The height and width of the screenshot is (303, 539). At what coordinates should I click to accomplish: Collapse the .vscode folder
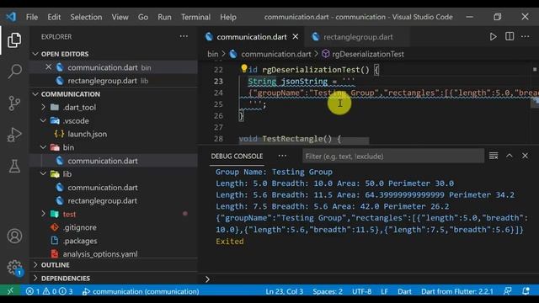point(43,120)
